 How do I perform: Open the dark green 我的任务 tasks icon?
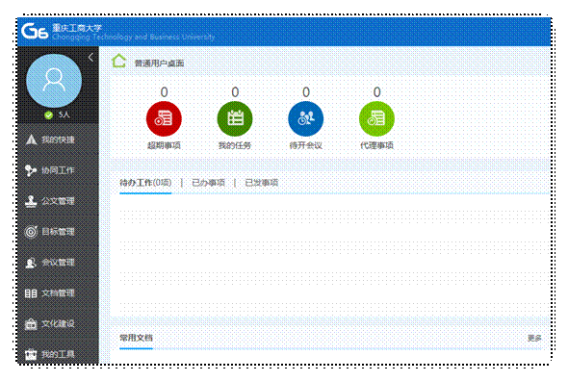(x=235, y=118)
